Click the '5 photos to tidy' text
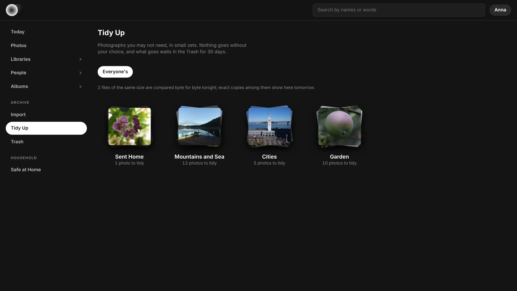 [269, 163]
